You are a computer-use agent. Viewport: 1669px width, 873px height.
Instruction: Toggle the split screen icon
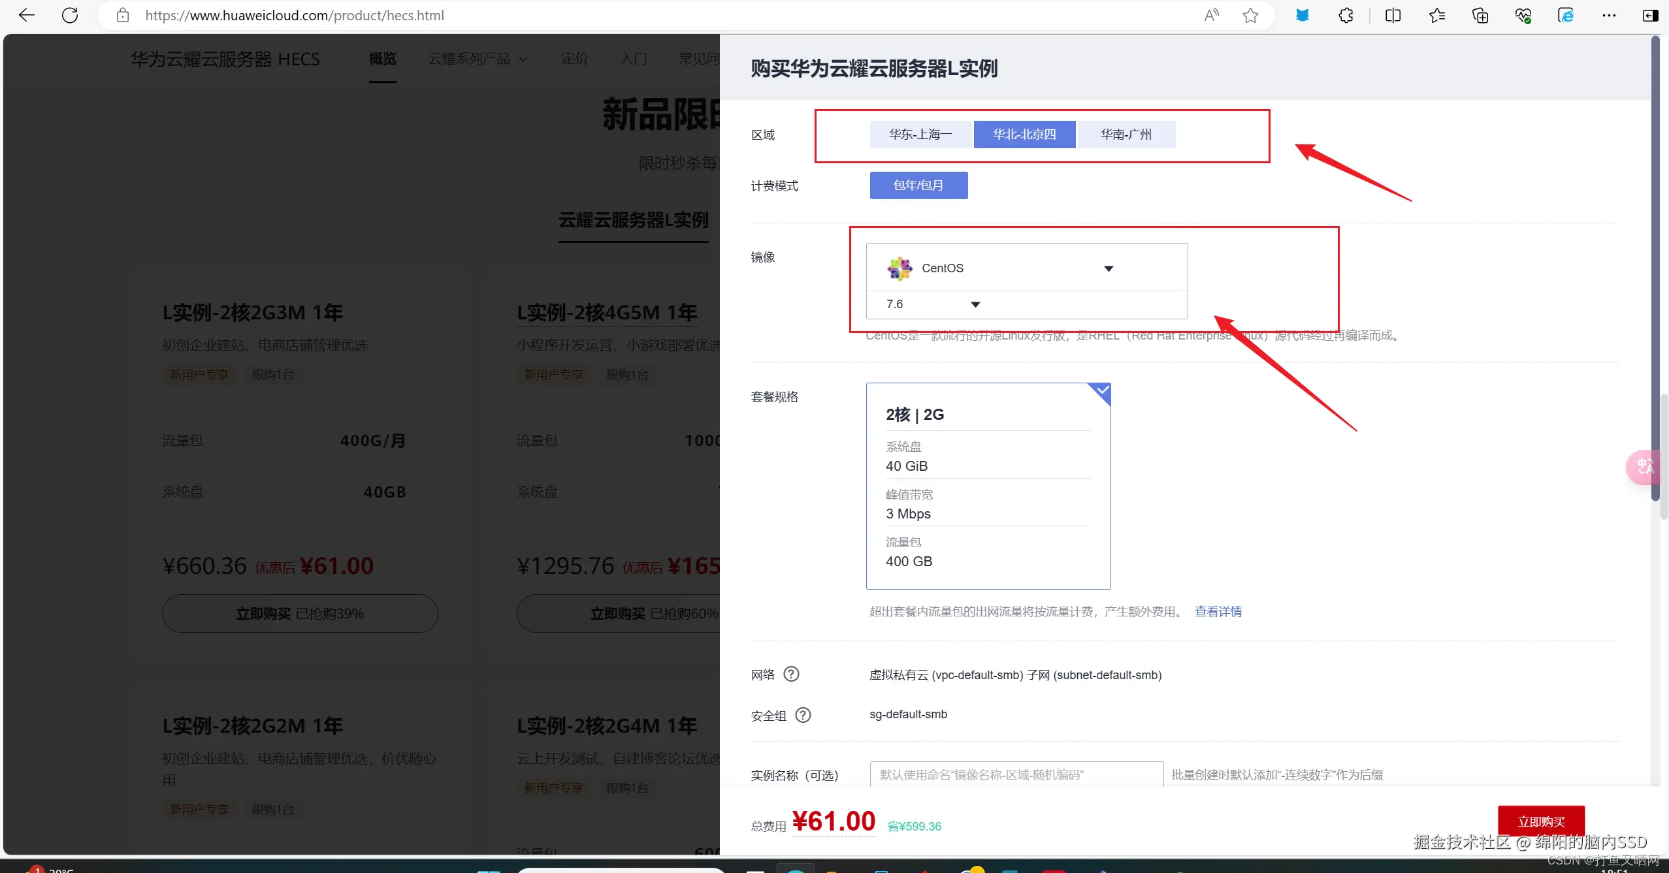point(1393,16)
